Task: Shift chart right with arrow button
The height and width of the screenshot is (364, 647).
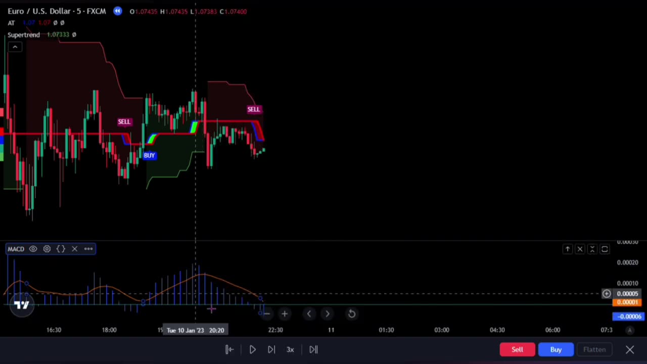Action: click(328, 314)
